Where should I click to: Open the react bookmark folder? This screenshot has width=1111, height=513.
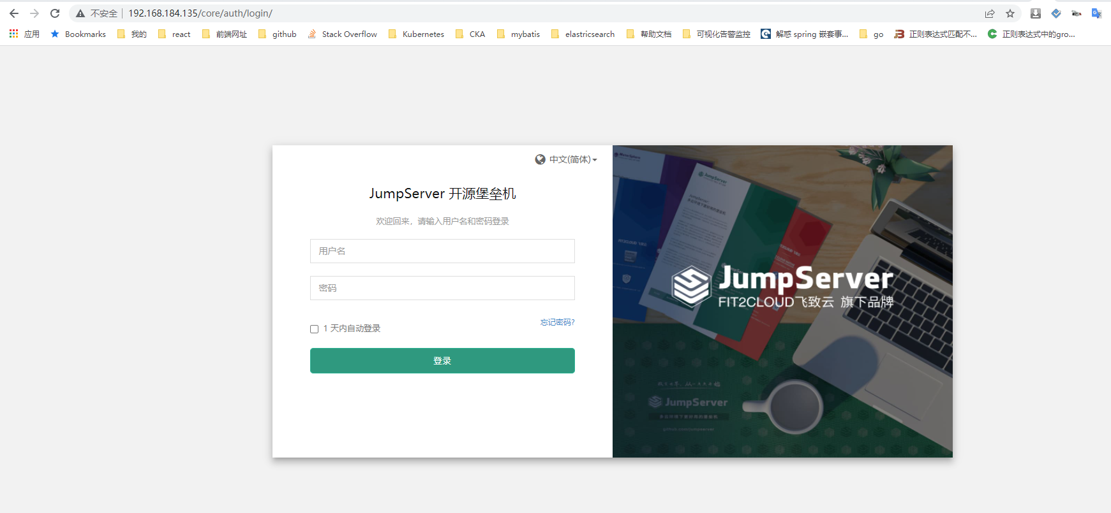[174, 34]
